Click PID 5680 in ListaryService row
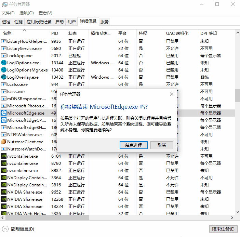The height and width of the screenshot is (237, 240). (x=56, y=48)
